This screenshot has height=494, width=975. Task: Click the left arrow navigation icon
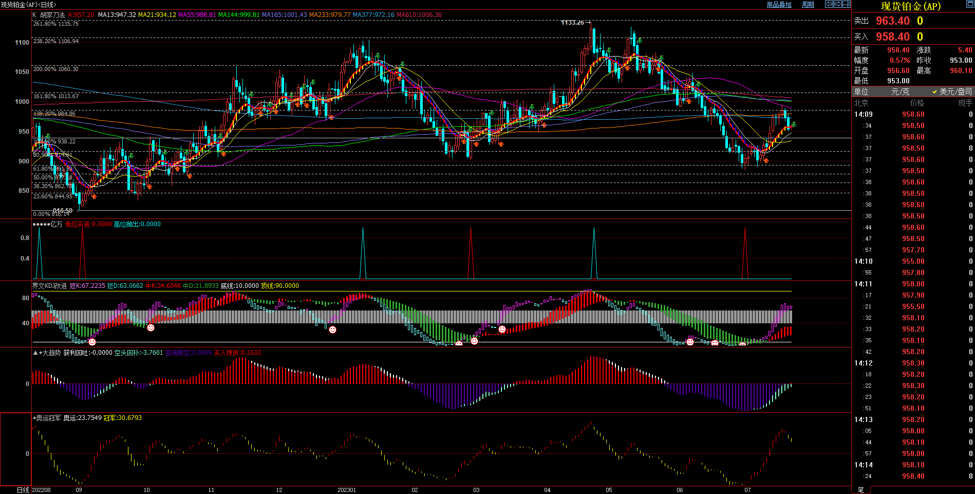(829, 4)
